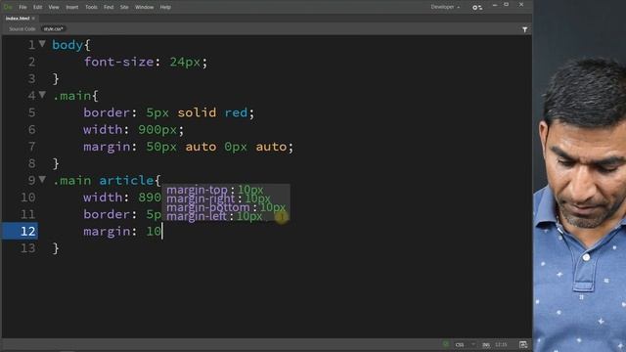Open the Insert menu
Screen dimensions: 626x352
click(x=71, y=7)
